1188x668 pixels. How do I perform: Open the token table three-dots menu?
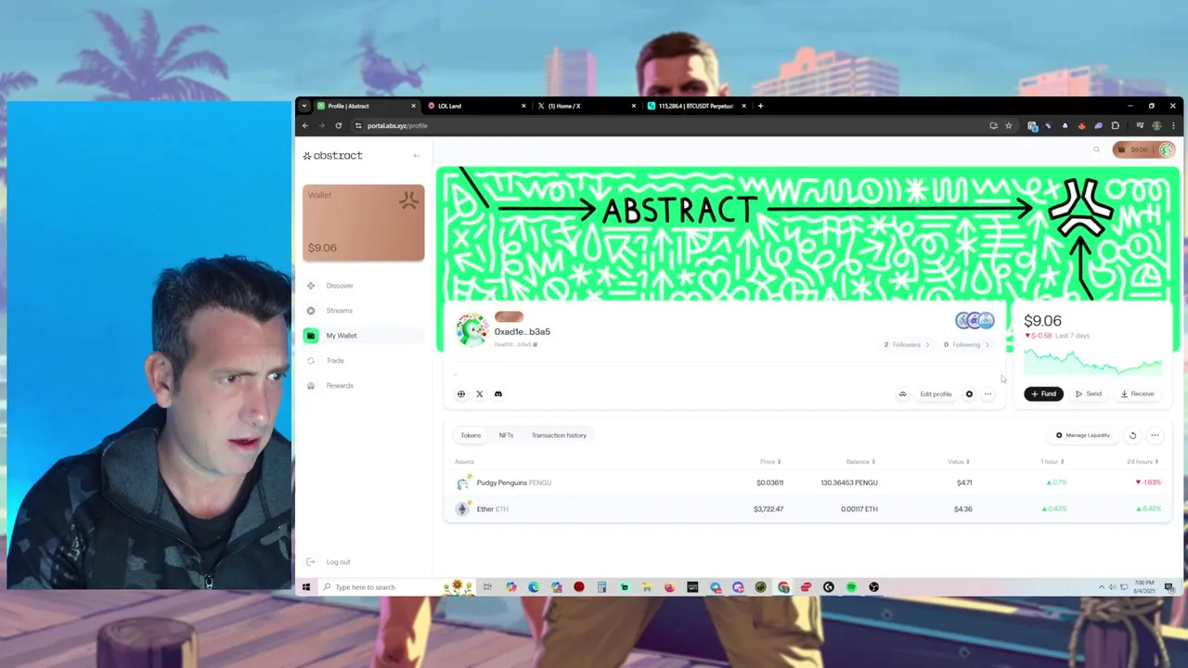pos(1155,435)
